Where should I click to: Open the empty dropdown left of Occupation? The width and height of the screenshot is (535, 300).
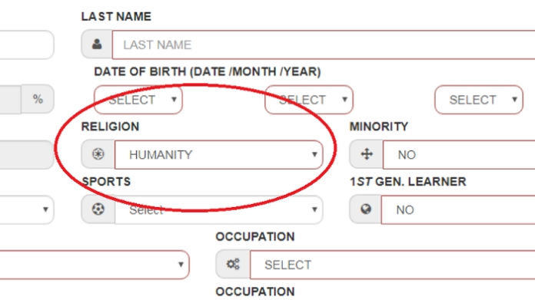95,265
